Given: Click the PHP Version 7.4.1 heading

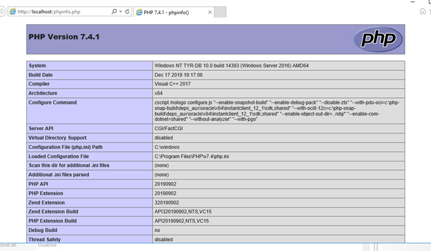Looking at the screenshot, I should click(64, 37).
